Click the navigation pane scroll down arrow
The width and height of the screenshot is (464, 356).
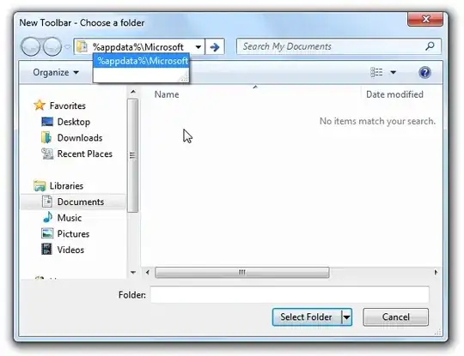[133, 273]
